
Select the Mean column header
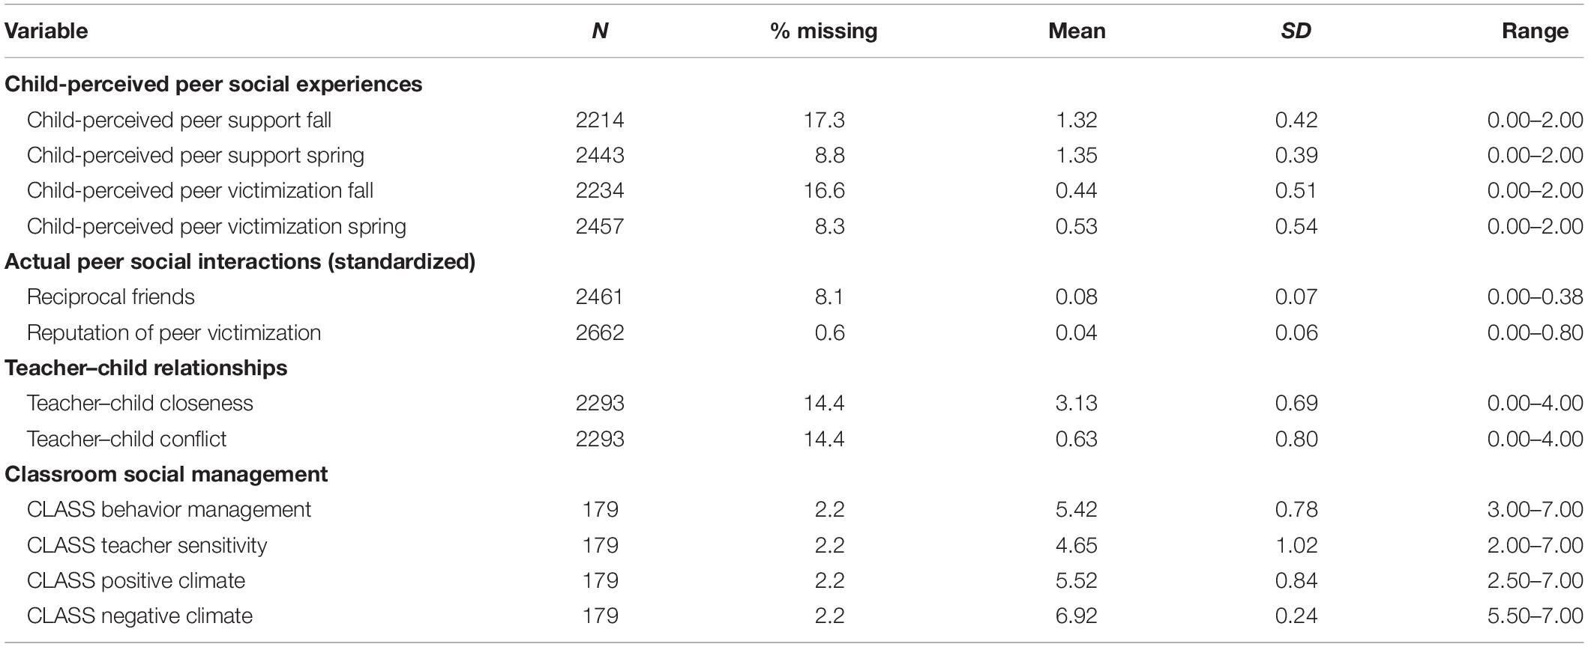[x=1077, y=31]
